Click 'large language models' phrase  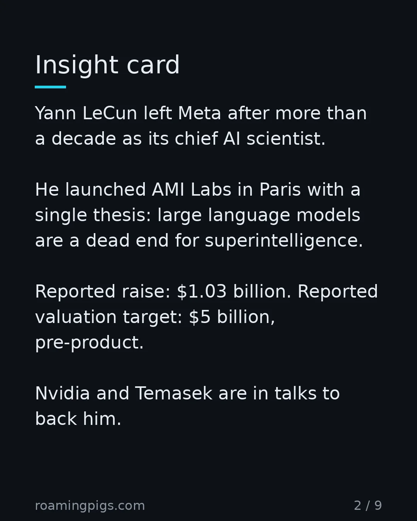click(259, 215)
